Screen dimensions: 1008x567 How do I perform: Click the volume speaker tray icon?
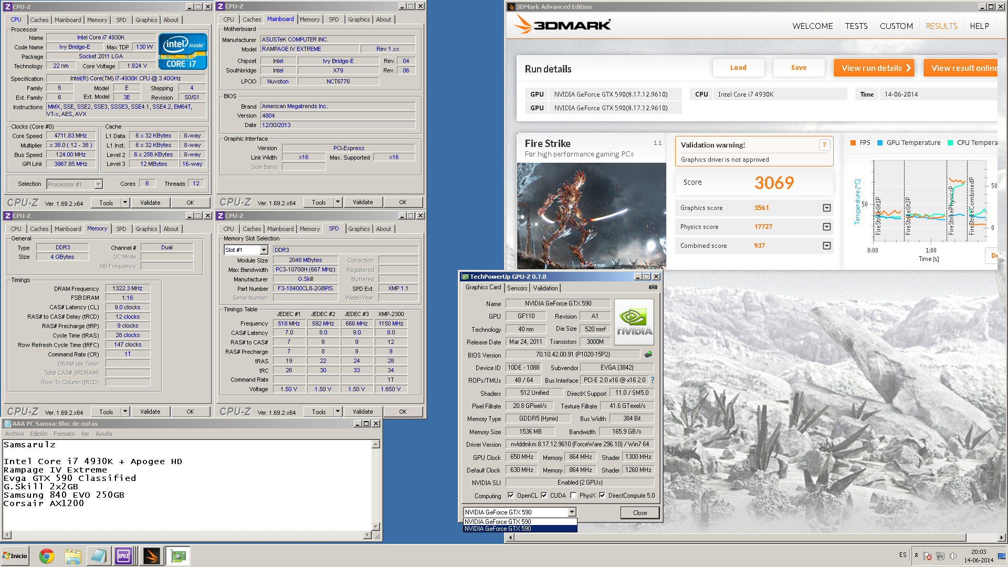click(953, 556)
